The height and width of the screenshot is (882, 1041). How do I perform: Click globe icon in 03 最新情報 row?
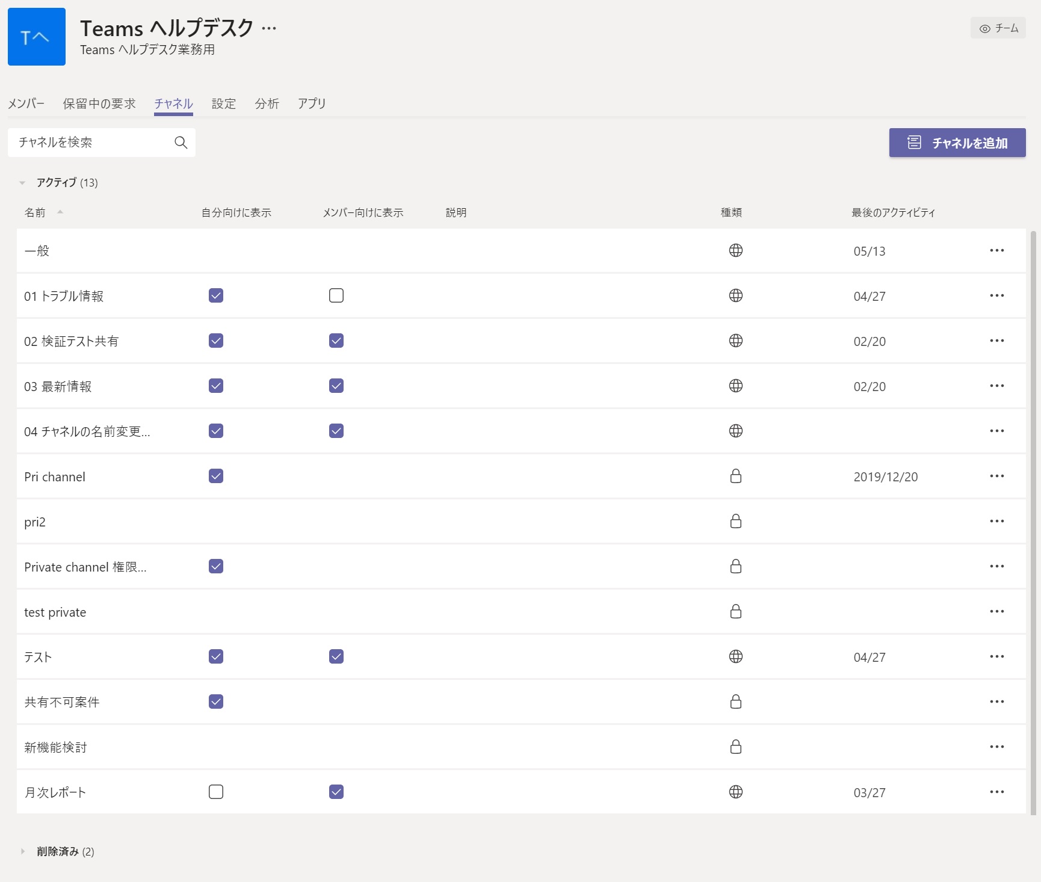point(735,386)
